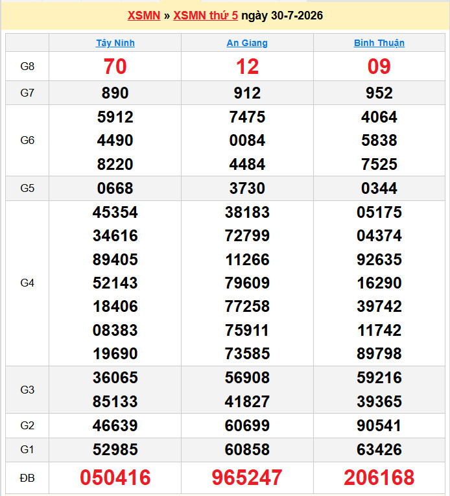Select G2 number 46639

pyautogui.click(x=115, y=425)
